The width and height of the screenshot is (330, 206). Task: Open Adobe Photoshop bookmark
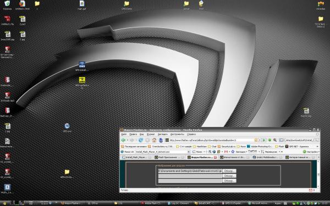(x=260, y=146)
